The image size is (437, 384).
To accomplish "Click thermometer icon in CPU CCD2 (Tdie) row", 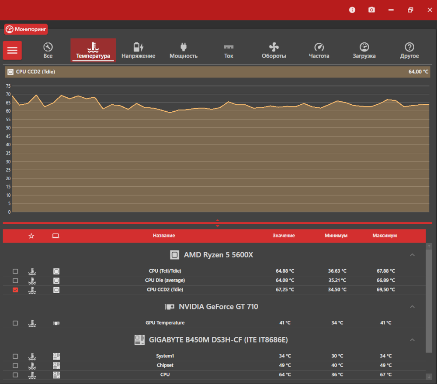I will click(32, 290).
